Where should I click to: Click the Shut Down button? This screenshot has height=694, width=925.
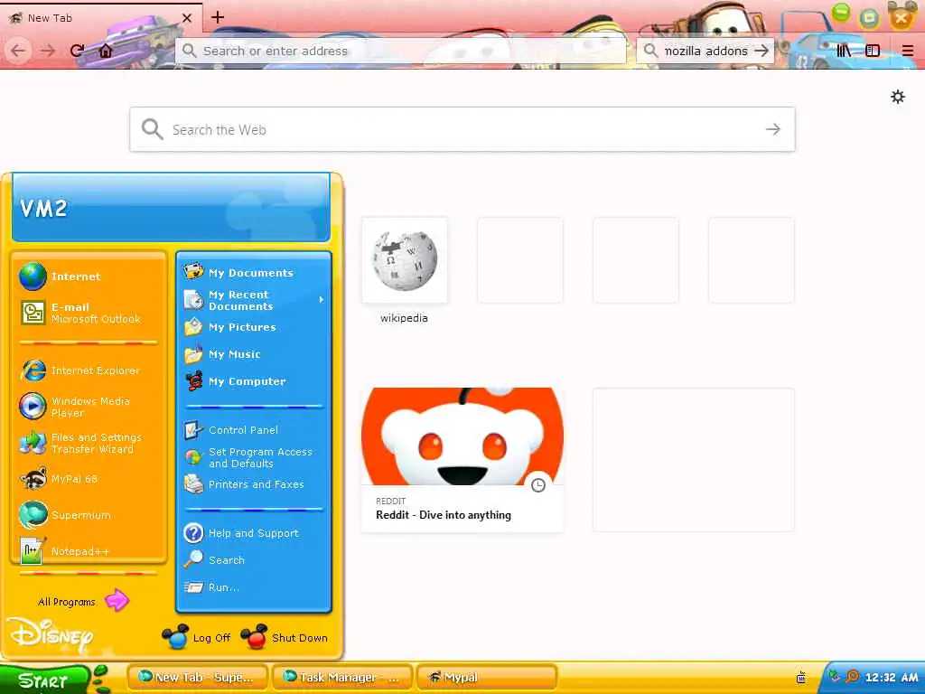click(x=285, y=637)
